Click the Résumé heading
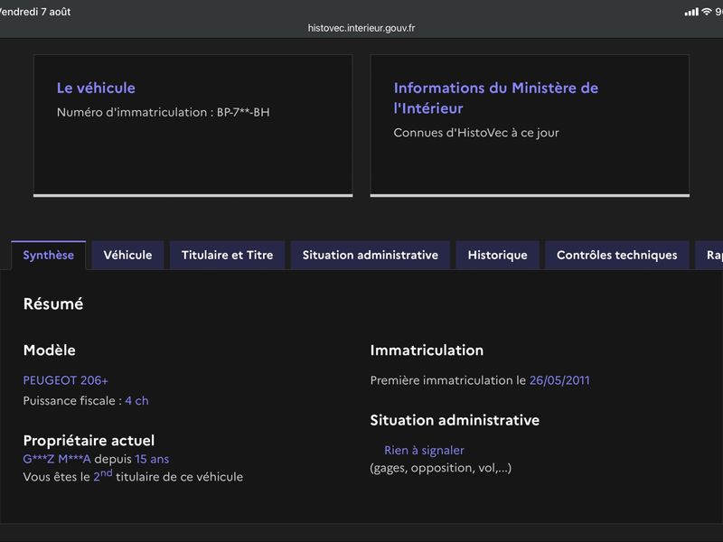723x542 pixels. [53, 304]
